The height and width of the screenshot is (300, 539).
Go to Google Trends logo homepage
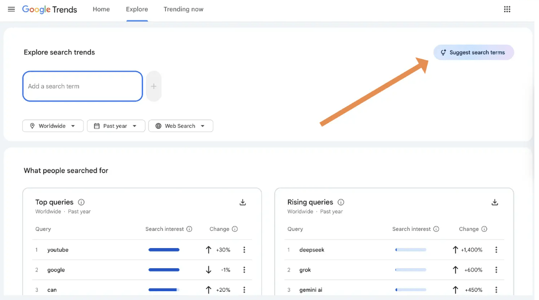coord(50,10)
